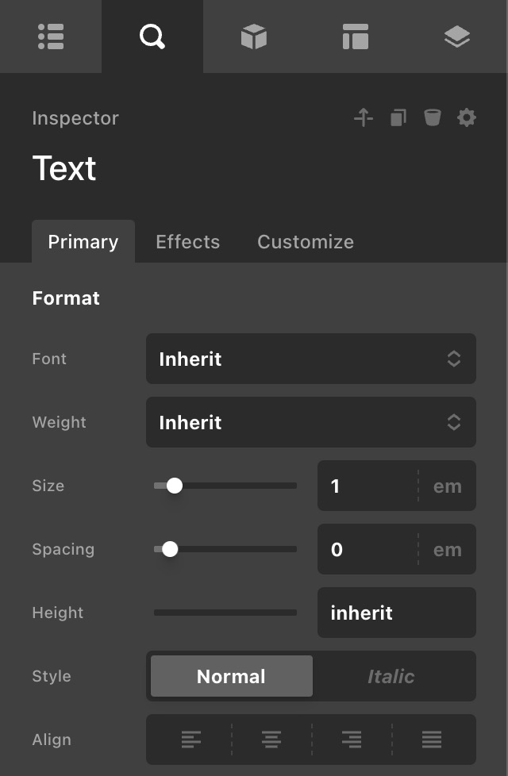Center align the text
The image size is (508, 776).
[x=271, y=740]
